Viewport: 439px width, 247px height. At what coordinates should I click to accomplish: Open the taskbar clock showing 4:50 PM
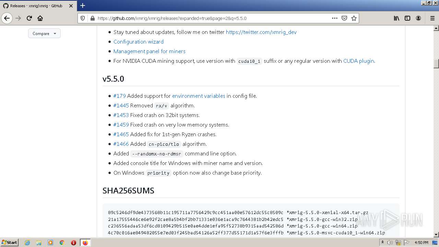[x=421, y=243]
